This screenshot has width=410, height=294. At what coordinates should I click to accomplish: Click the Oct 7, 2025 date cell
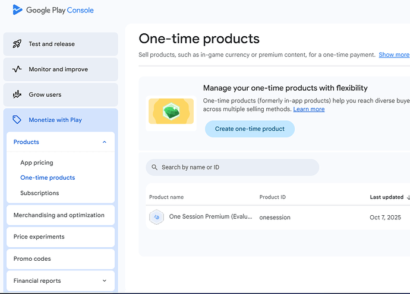385,218
